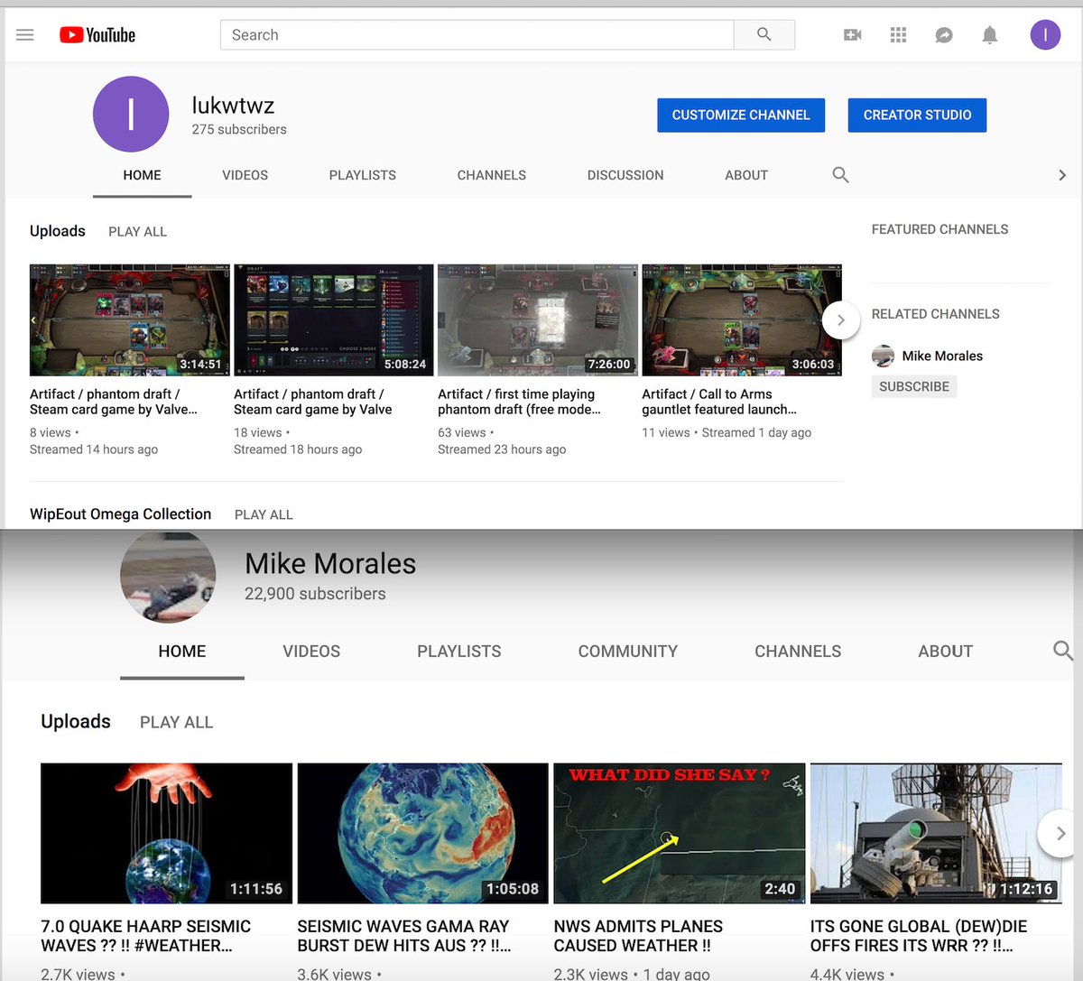Open Creator Studio
The height and width of the screenshot is (981, 1083).
pyautogui.click(x=917, y=116)
